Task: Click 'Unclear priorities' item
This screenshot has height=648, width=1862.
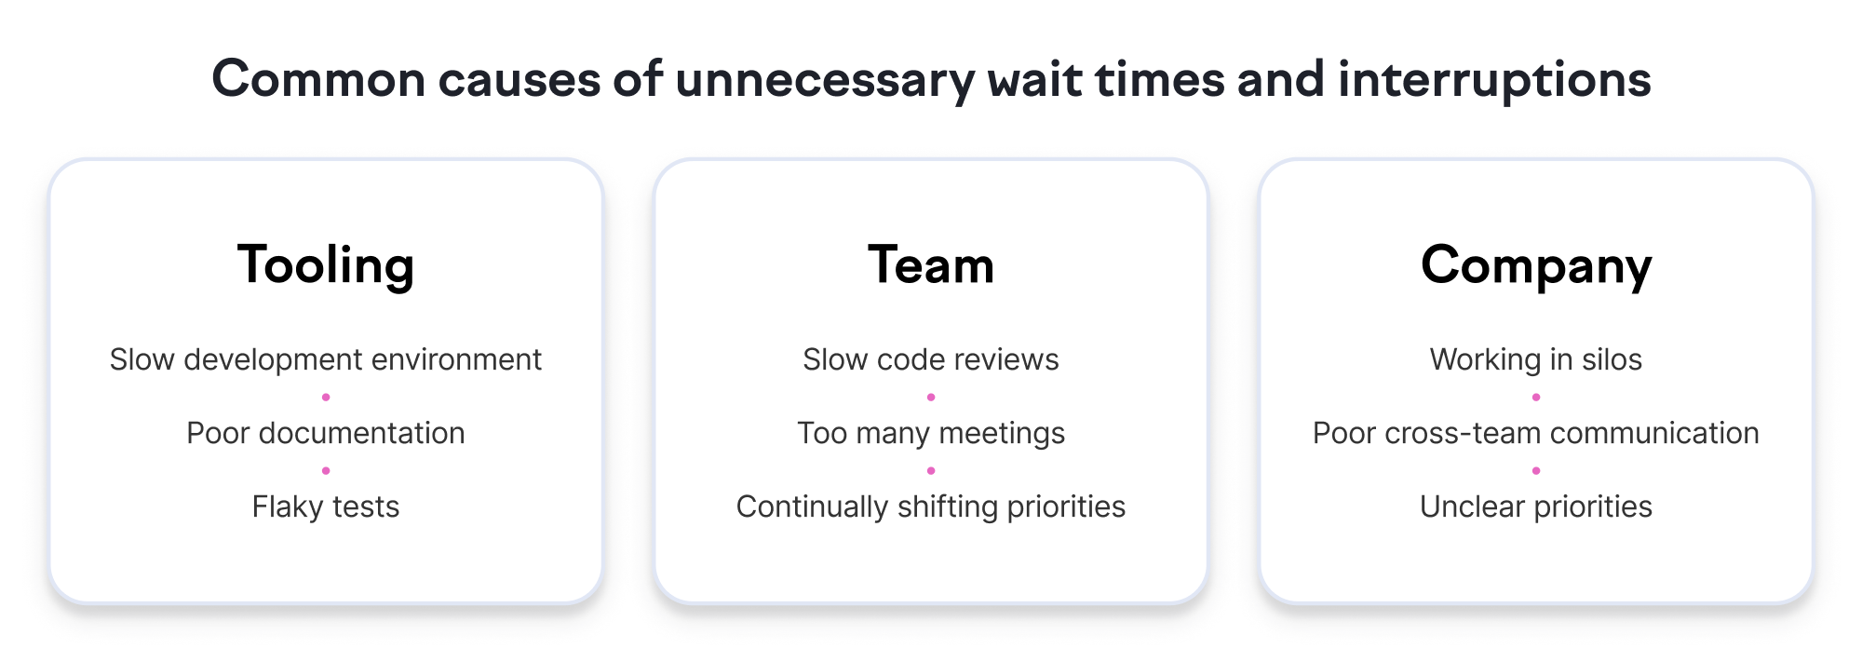Action: [x=1536, y=506]
